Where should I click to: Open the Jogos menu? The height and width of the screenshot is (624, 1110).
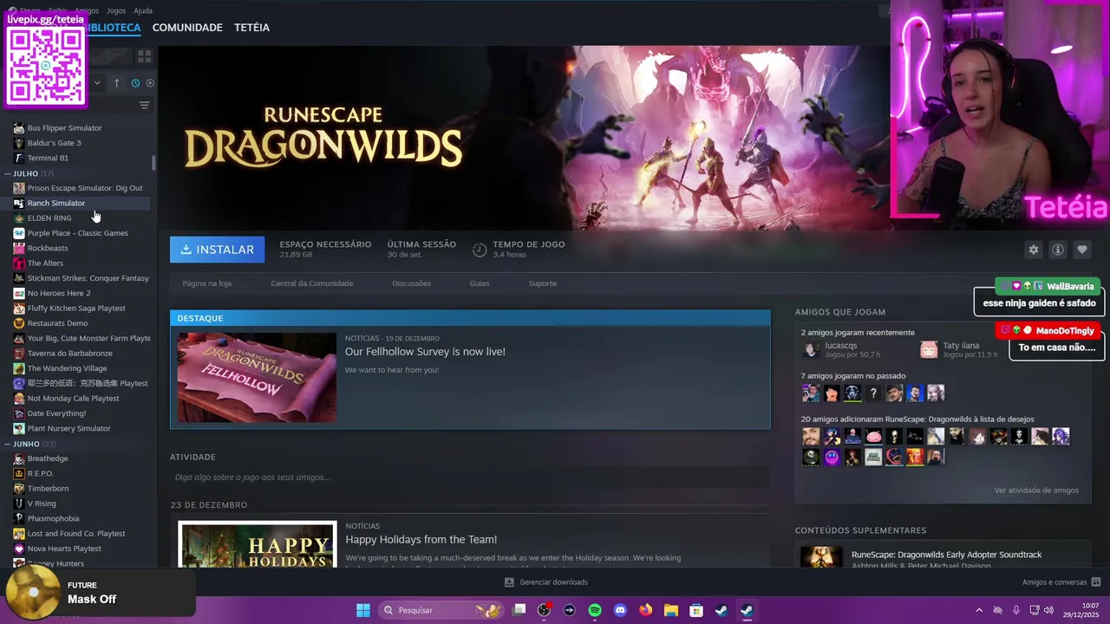pos(116,10)
